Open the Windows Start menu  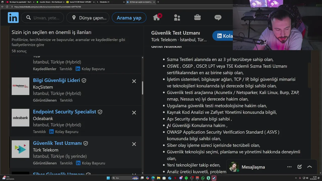coord(108,178)
